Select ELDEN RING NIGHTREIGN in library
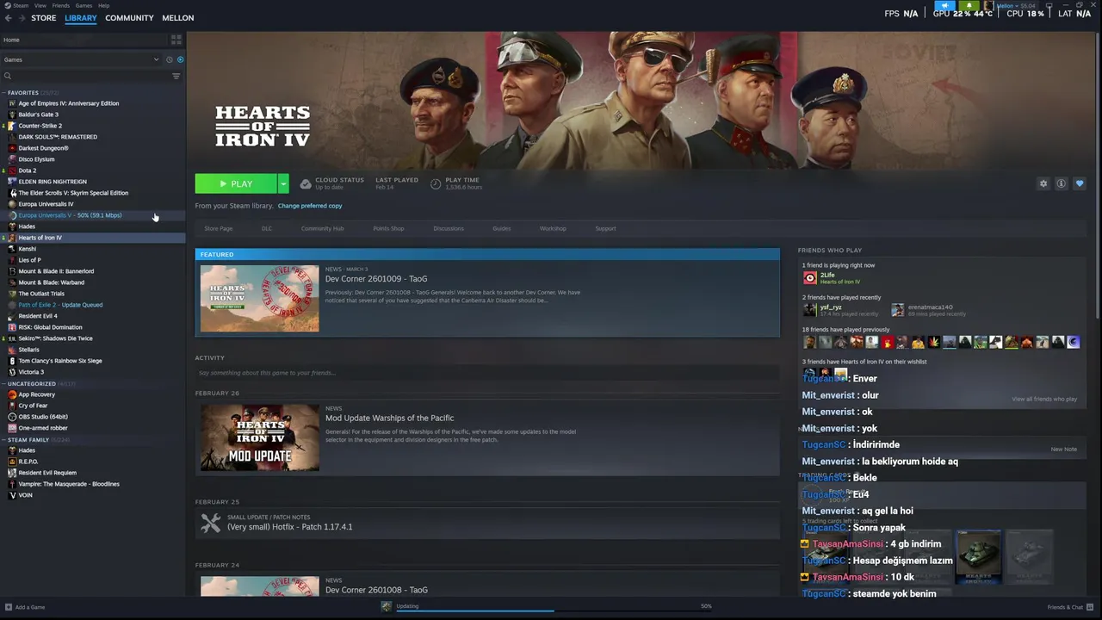The width and height of the screenshot is (1102, 620). 53,182
